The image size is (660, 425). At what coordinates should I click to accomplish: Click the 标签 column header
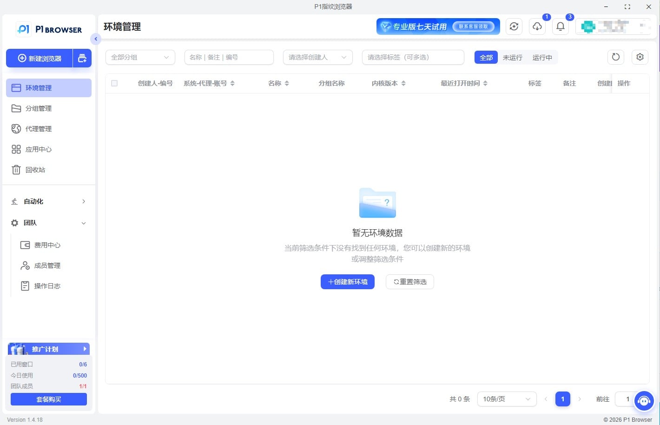(535, 83)
